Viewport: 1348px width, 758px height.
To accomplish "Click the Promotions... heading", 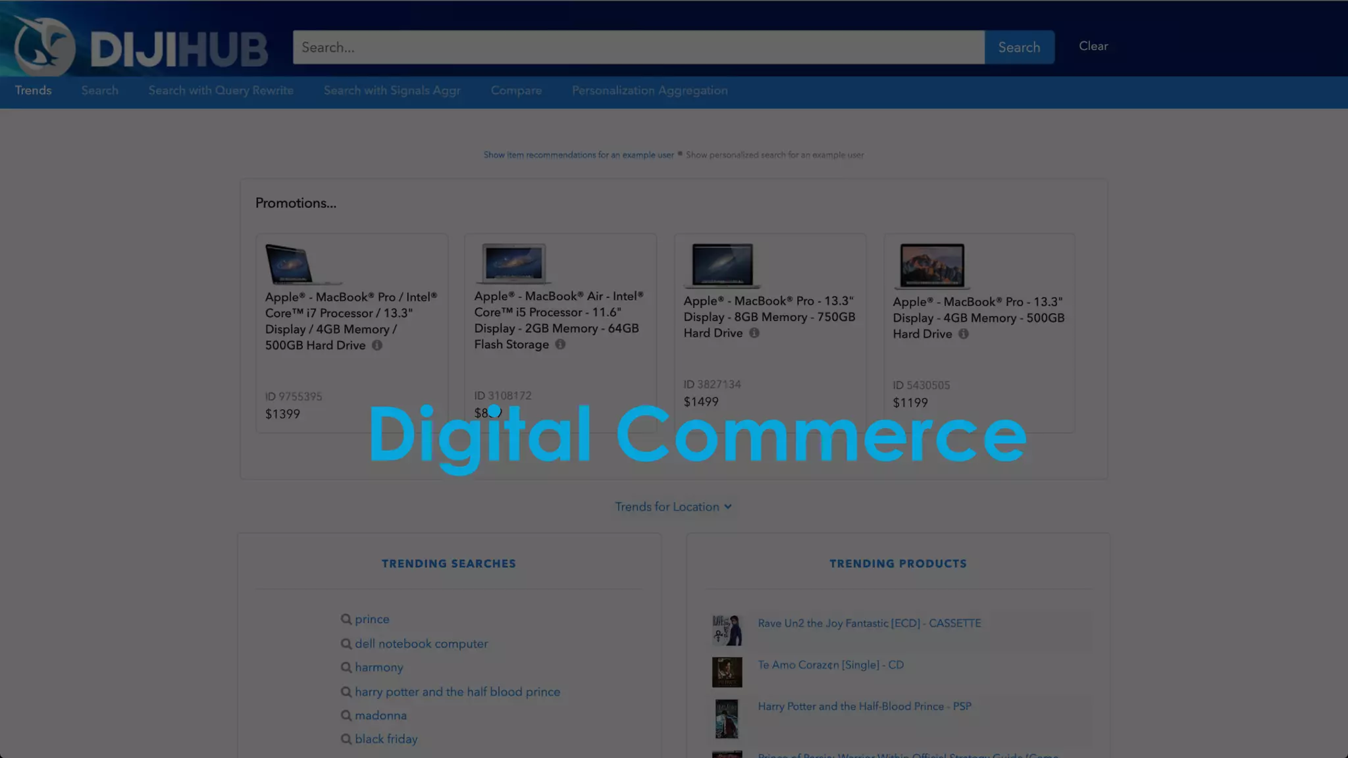I will click(296, 203).
